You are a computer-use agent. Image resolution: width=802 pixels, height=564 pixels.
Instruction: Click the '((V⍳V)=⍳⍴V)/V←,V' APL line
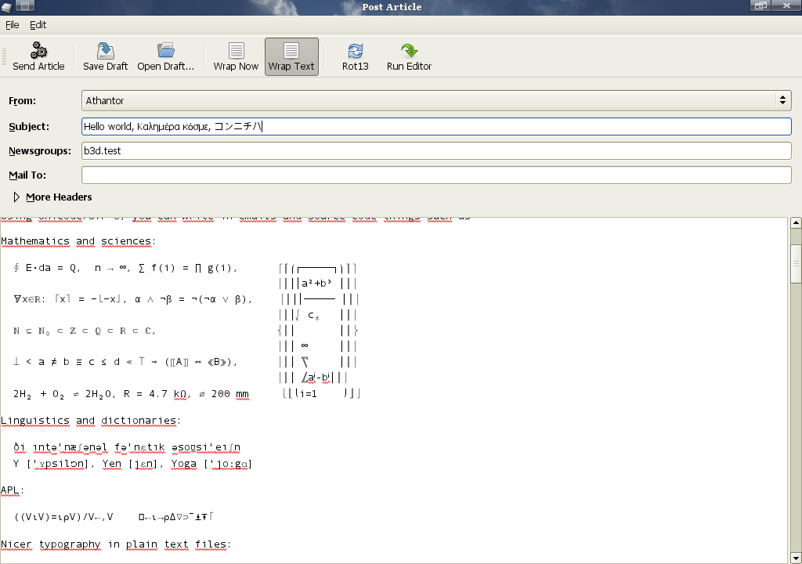point(64,517)
